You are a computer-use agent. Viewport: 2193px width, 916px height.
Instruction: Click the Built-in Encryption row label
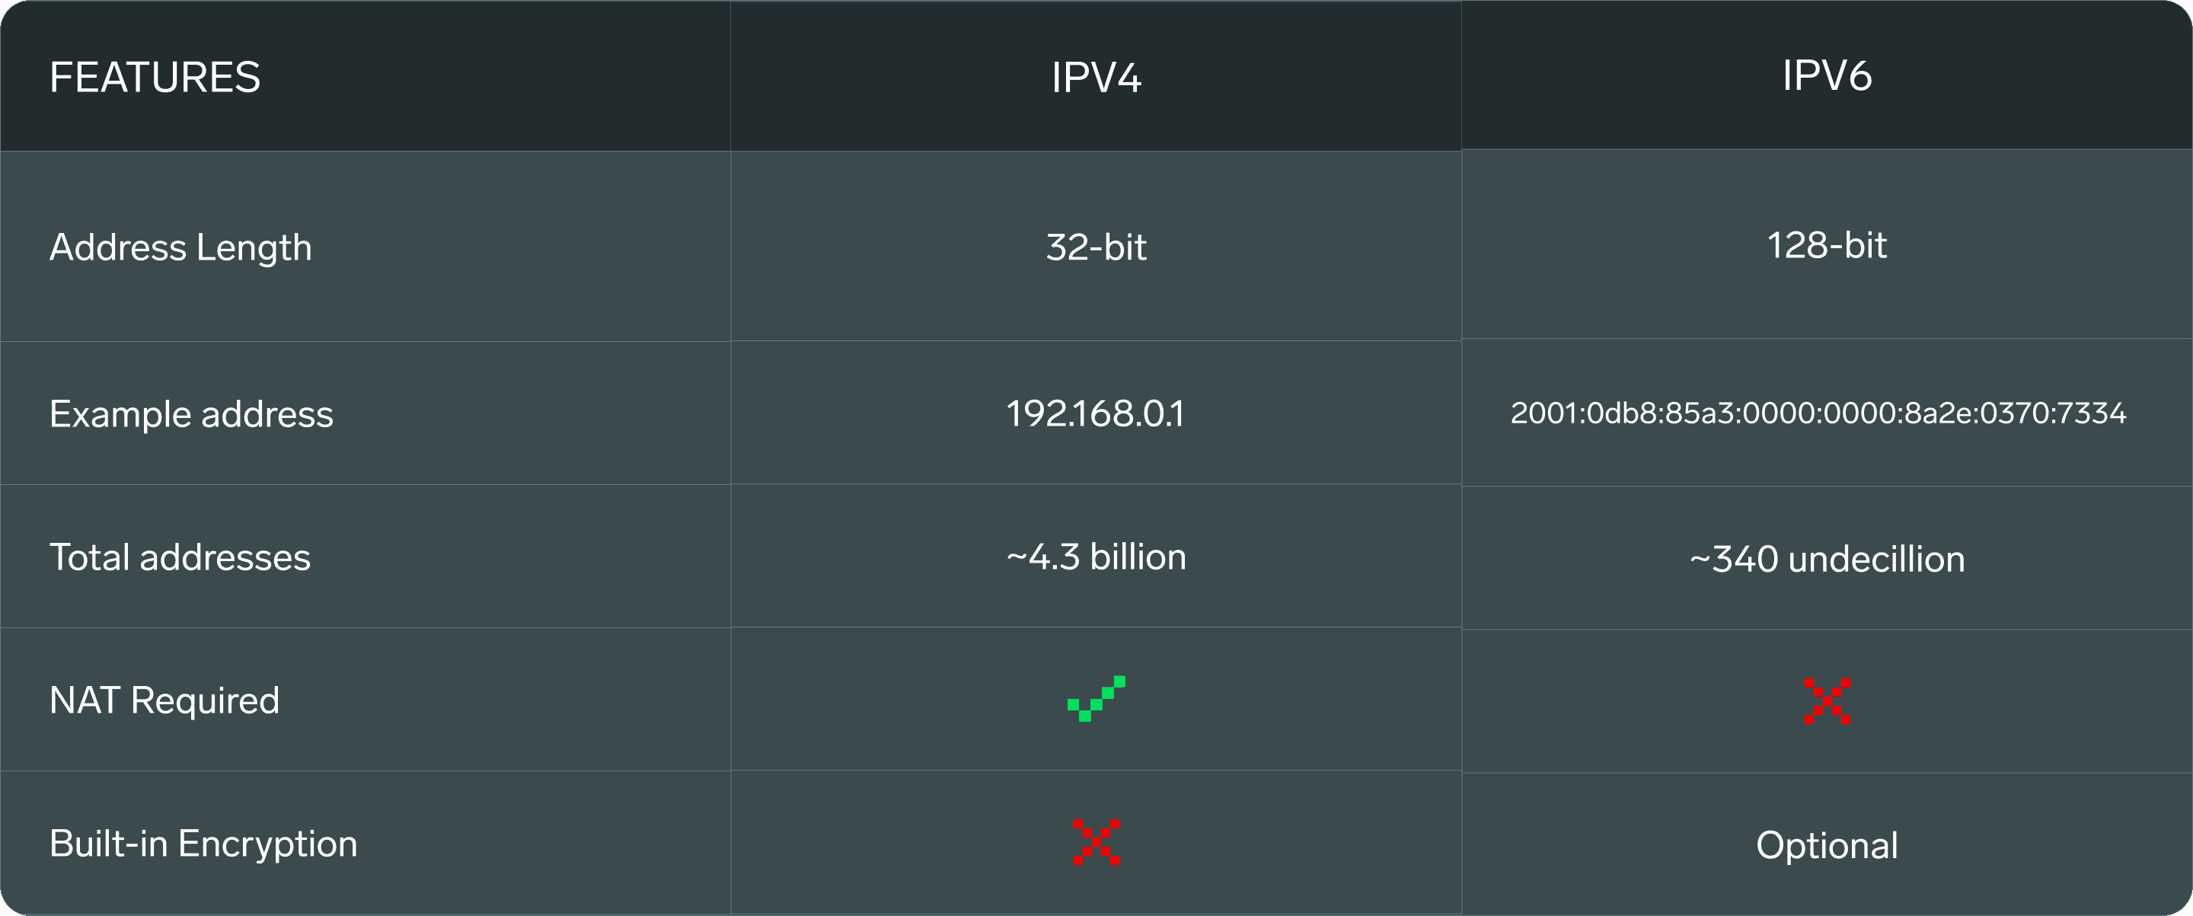(x=203, y=844)
